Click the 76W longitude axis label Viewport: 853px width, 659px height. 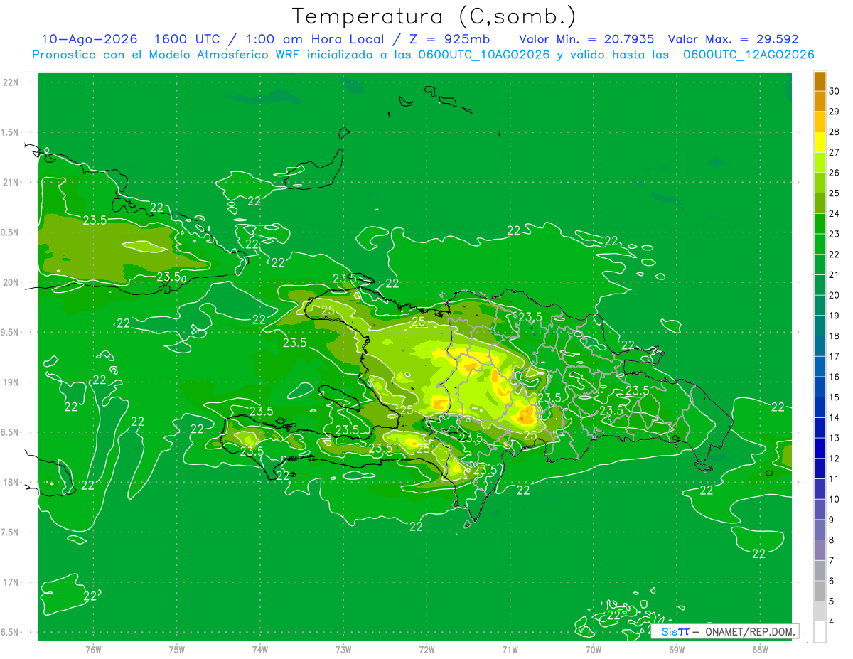pyautogui.click(x=93, y=649)
